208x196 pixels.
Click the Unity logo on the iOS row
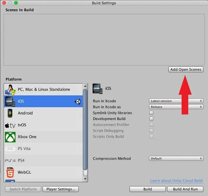tap(77, 102)
